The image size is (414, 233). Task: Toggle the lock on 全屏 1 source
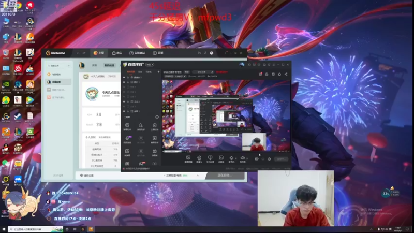[x=128, y=111]
